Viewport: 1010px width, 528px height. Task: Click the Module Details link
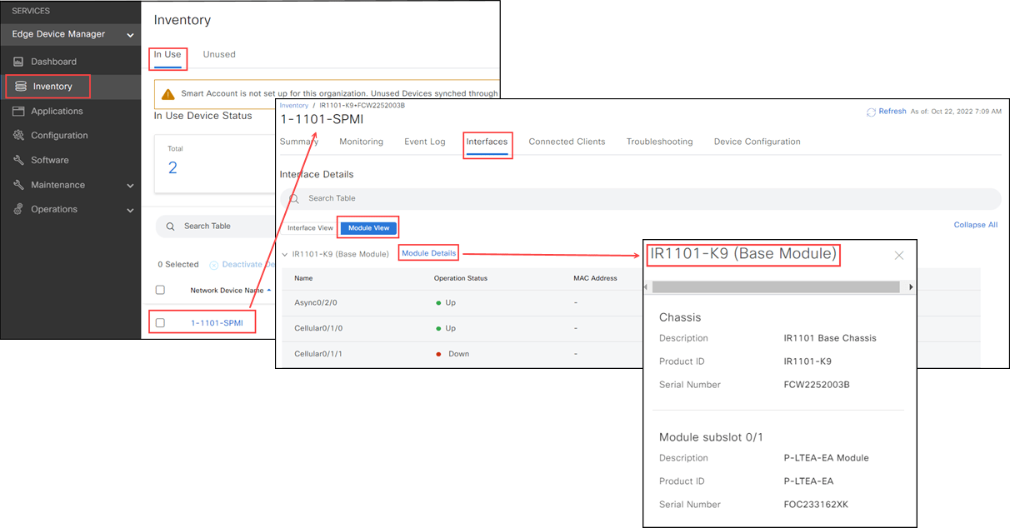coord(428,253)
